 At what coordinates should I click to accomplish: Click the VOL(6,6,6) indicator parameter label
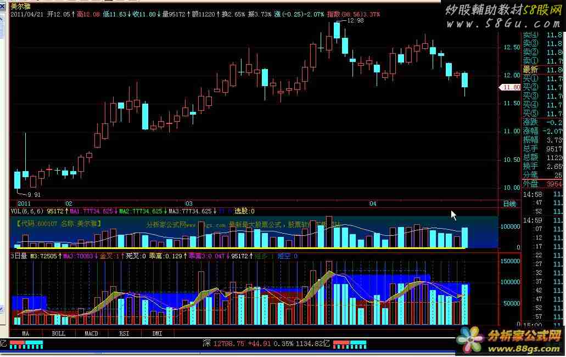pyautogui.click(x=27, y=211)
